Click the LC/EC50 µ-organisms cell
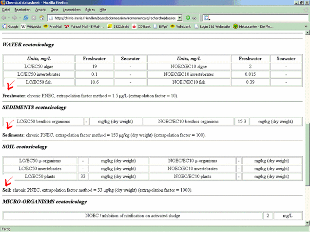 (40, 161)
